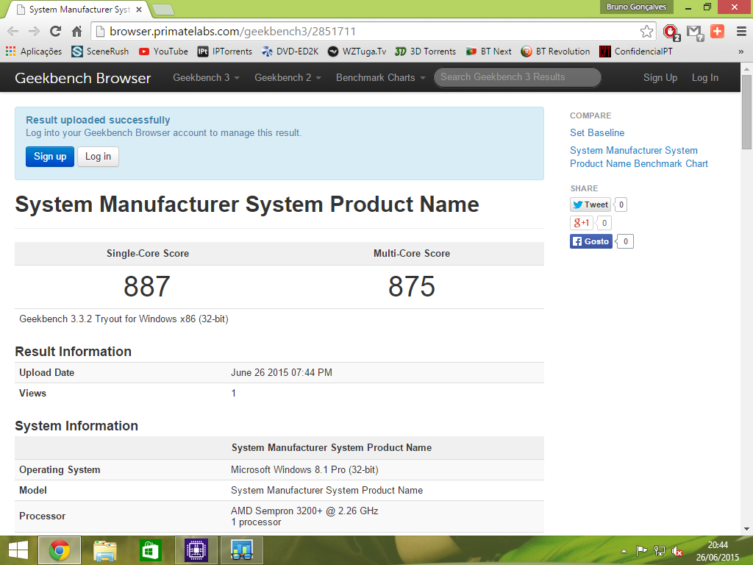Click the Facebook Gosto button
The image size is (753, 565).
pyautogui.click(x=591, y=241)
